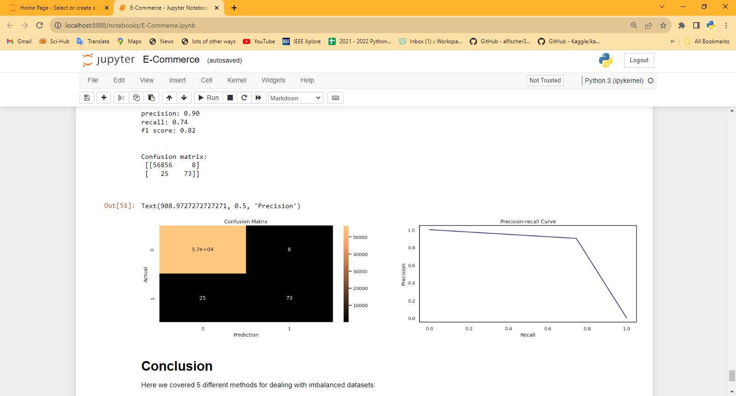
Task: Rename notebook by clicking E-Commerce title
Action: pyautogui.click(x=171, y=59)
